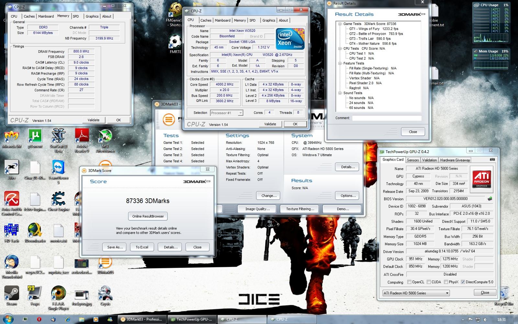Open the Windows Start orb
518x324 pixels.
point(8,319)
